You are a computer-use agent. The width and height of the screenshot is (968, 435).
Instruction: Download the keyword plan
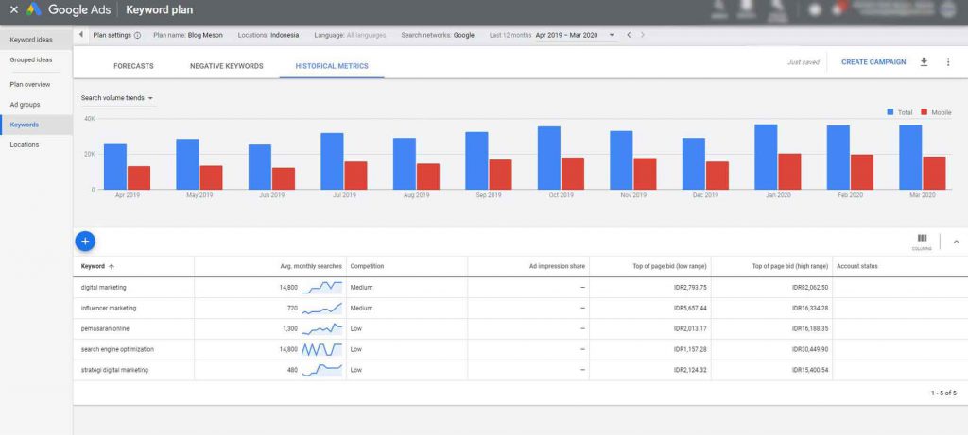924,61
